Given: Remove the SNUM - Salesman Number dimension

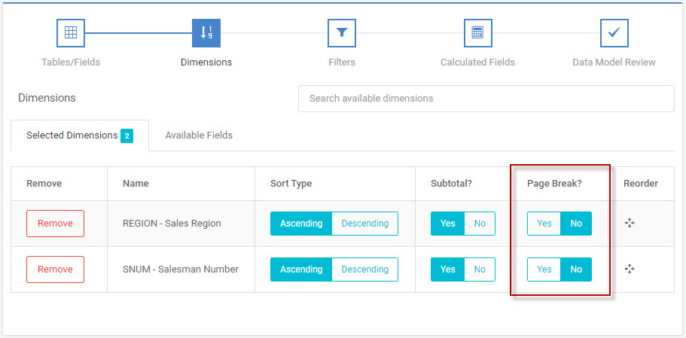Looking at the screenshot, I should click(55, 269).
